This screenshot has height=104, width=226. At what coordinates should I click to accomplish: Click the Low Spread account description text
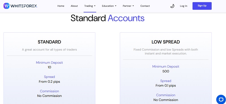166,52
